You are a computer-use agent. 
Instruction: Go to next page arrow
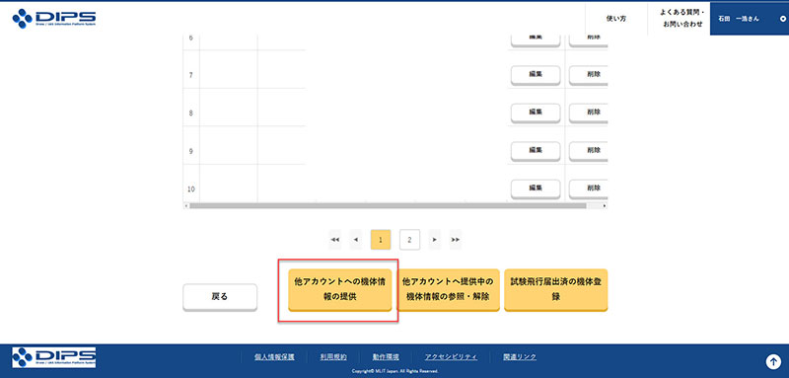click(434, 240)
